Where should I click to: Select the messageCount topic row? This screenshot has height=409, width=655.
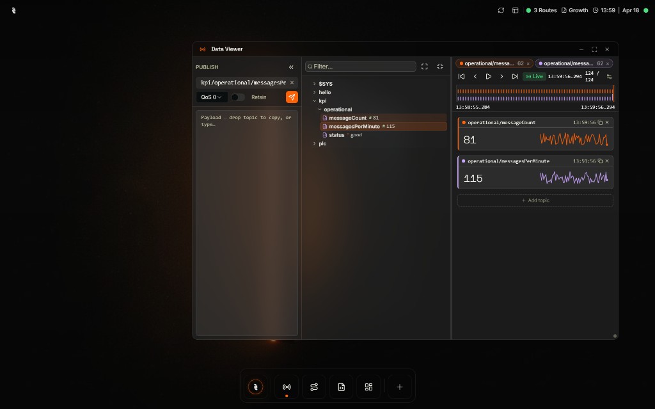point(384,118)
